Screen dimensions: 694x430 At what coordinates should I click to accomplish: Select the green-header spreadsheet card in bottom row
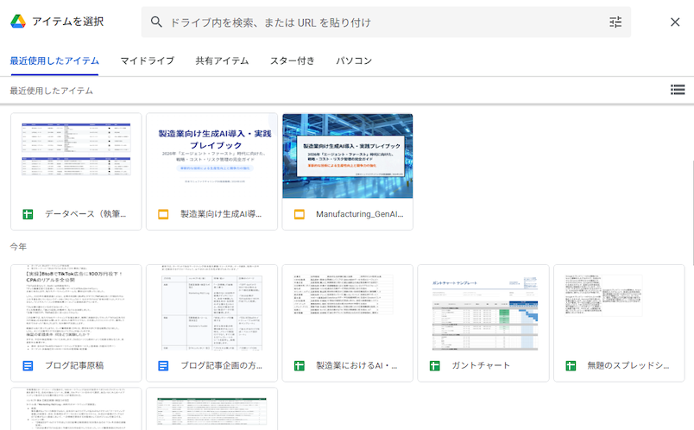click(212, 408)
